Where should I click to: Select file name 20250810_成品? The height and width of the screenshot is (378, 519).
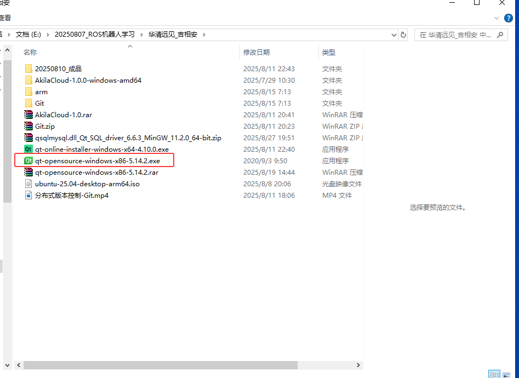pos(58,69)
